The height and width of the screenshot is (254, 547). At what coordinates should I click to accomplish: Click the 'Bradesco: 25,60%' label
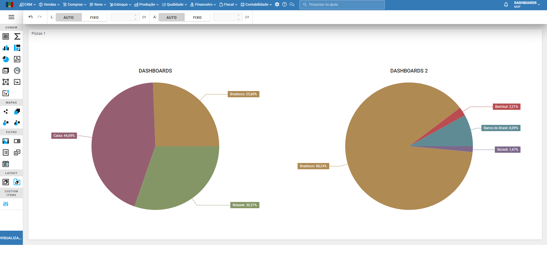tap(243, 94)
